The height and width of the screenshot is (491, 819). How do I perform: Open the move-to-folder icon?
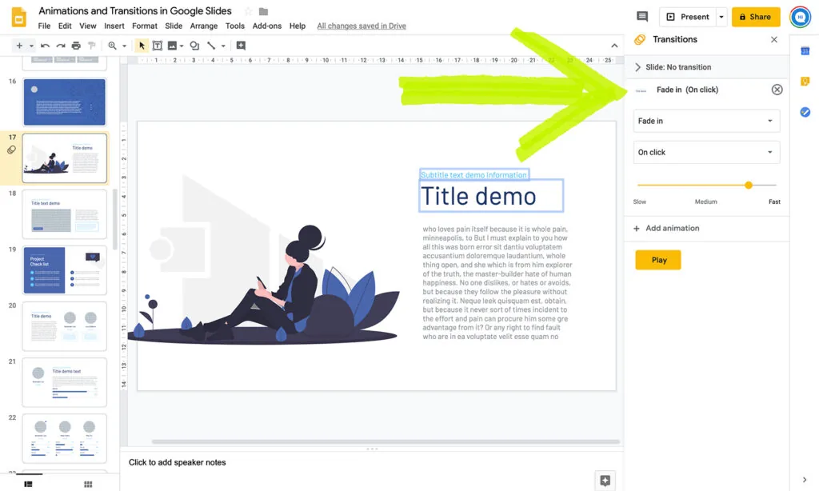click(264, 11)
